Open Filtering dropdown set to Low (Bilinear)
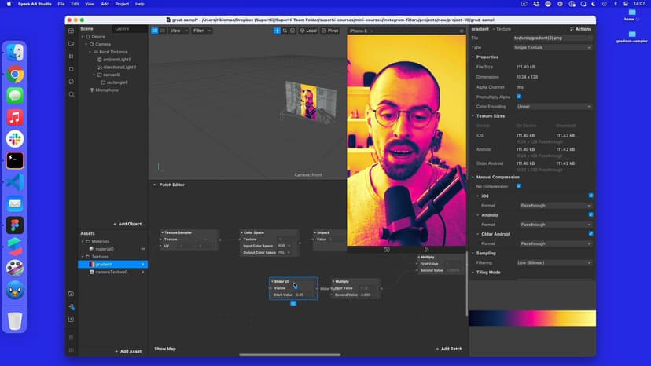651x366 pixels. (554, 263)
